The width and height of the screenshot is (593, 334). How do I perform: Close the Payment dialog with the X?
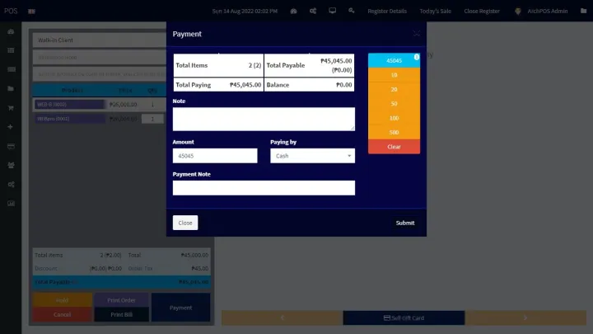tap(416, 34)
